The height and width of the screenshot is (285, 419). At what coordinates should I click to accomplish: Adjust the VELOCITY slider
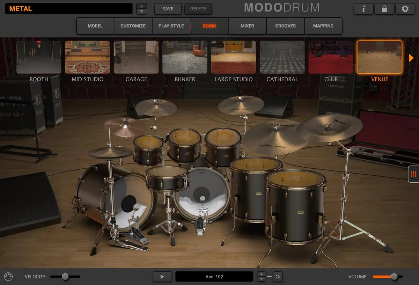point(65,276)
